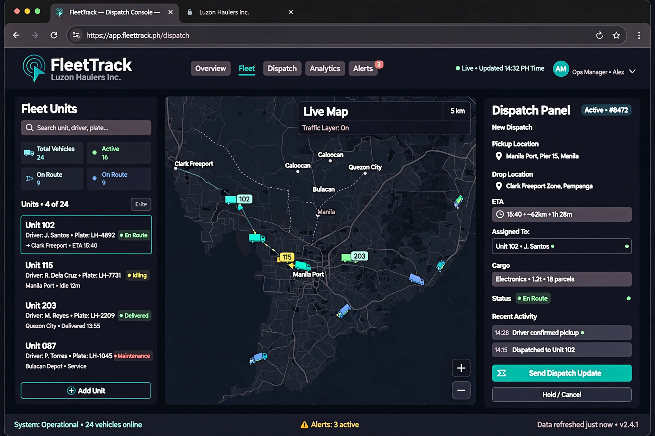Click the 5 km scale indicator
The width and height of the screenshot is (655, 436).
click(x=457, y=111)
